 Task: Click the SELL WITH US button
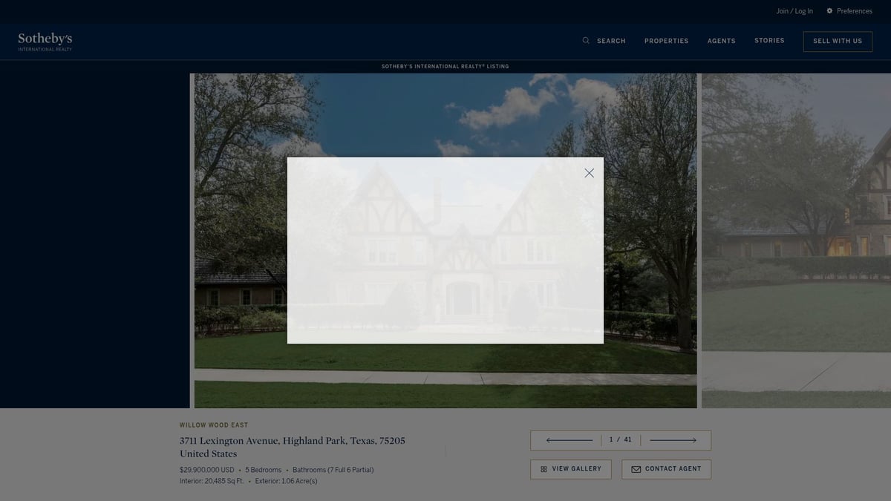pos(838,41)
